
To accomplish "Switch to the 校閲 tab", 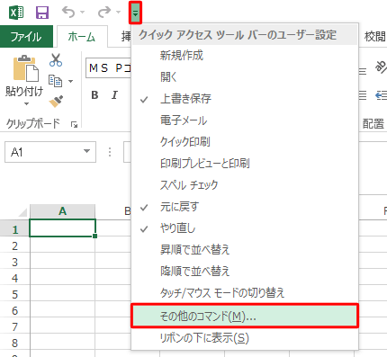I will click(x=374, y=37).
